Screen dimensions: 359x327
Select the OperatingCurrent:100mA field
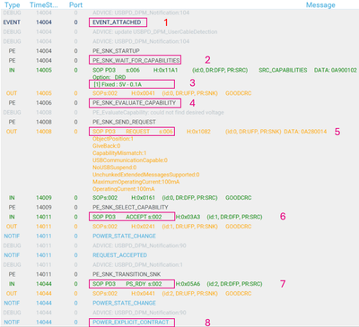124,189
